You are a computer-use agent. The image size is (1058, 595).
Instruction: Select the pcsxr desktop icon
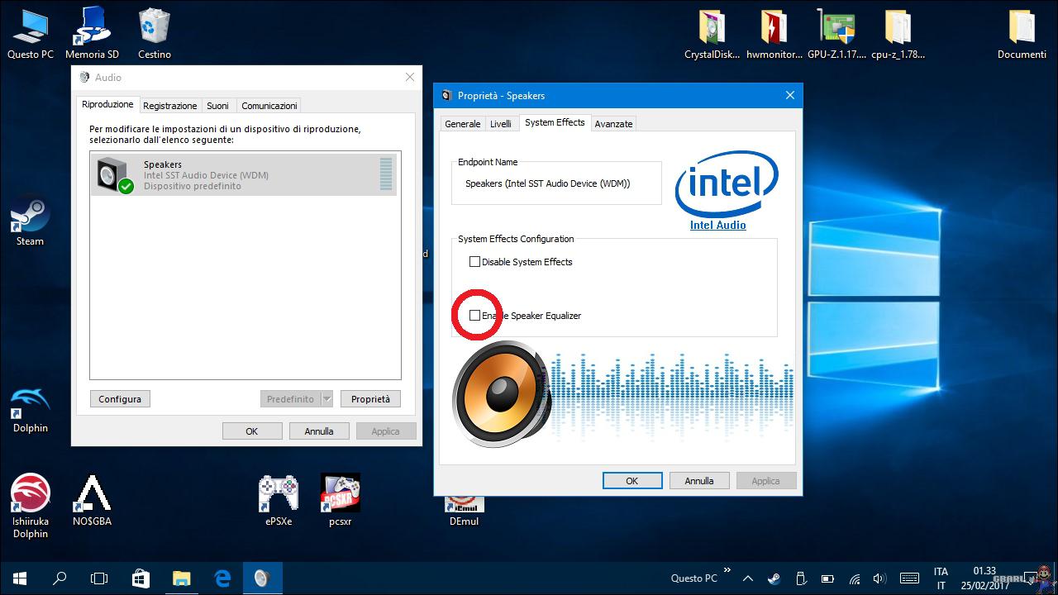click(x=341, y=501)
